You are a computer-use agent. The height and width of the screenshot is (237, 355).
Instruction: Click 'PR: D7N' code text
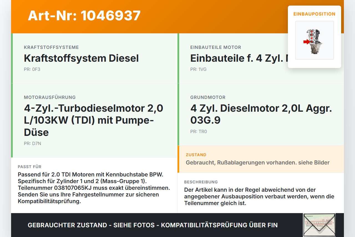coord(32,144)
